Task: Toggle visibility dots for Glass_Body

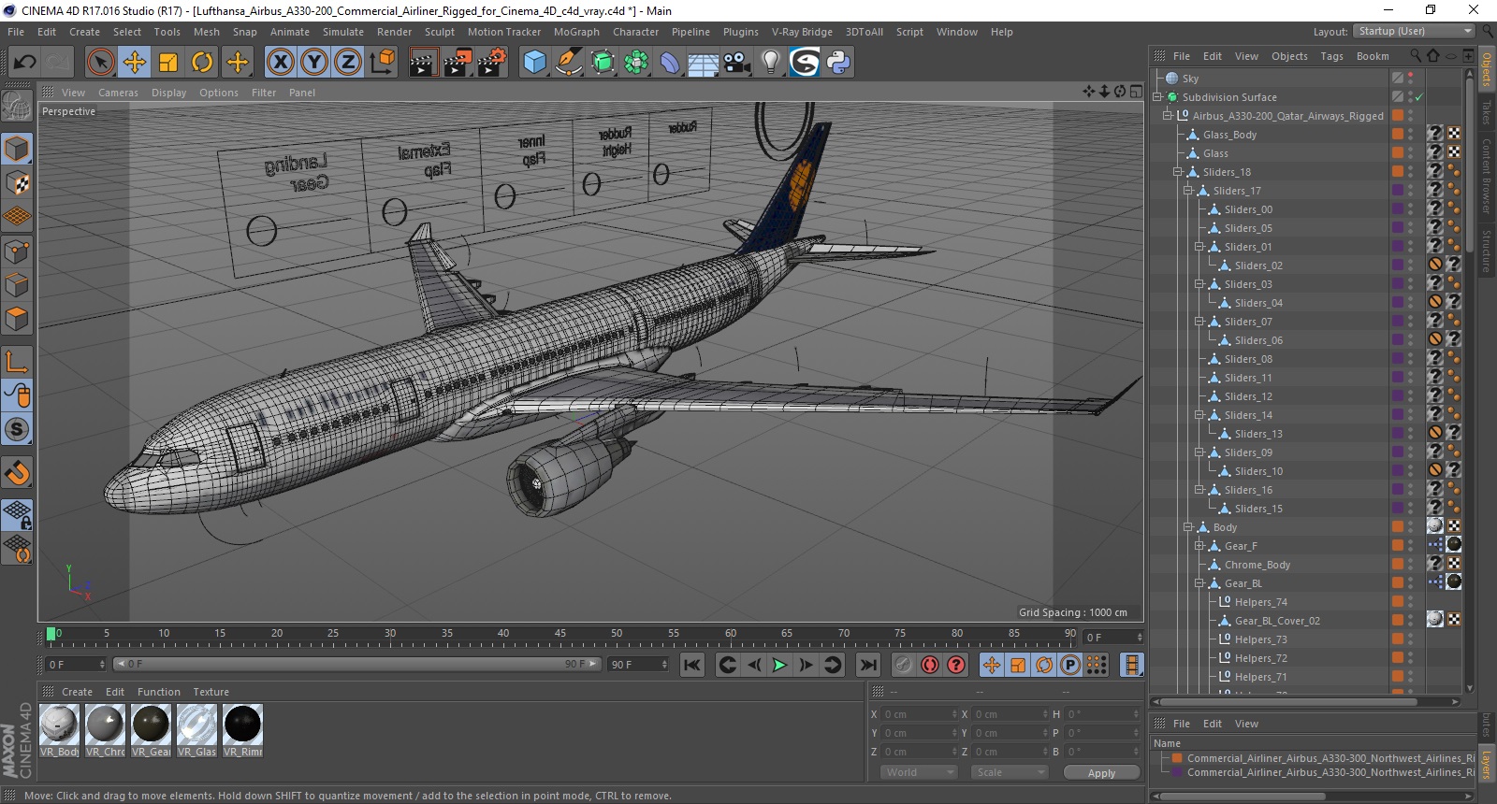Action: click(x=1411, y=135)
